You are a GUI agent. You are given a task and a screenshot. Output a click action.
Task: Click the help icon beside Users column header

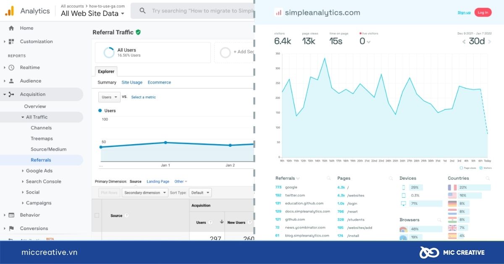[210, 223]
